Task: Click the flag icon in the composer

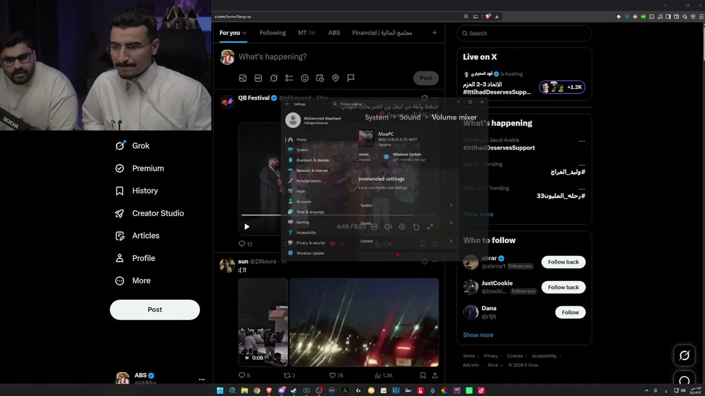Action: (x=351, y=78)
